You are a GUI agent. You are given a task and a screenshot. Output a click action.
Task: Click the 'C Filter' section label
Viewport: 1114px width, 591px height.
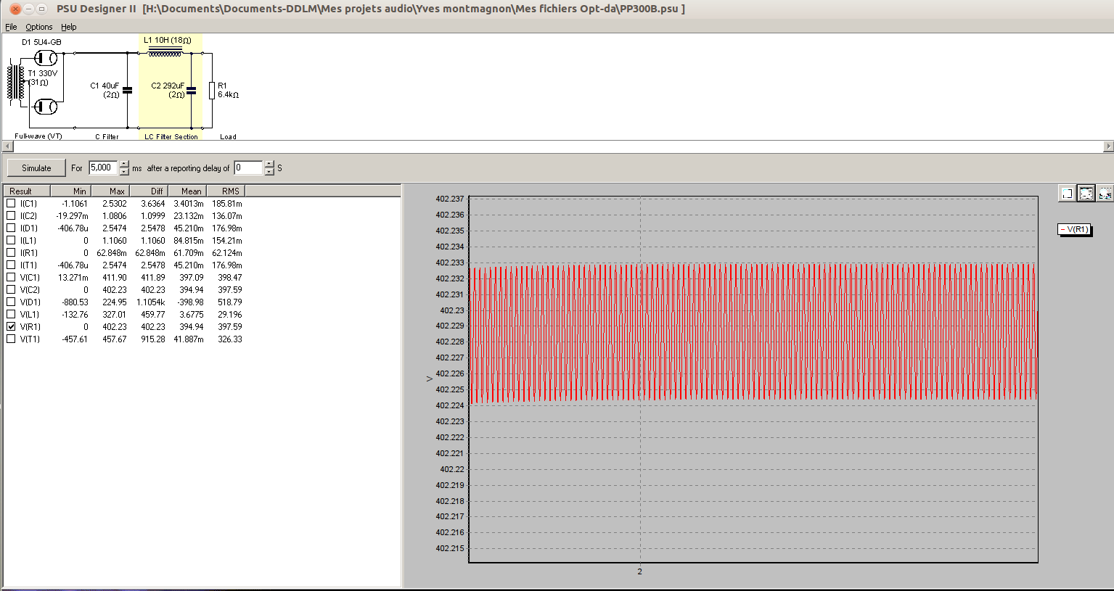tap(107, 136)
